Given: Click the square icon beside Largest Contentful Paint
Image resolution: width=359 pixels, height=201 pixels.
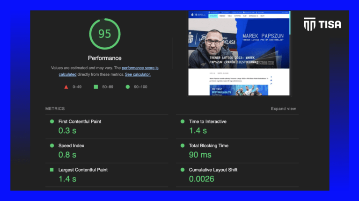Looking at the screenshot, I should click(x=52, y=170).
